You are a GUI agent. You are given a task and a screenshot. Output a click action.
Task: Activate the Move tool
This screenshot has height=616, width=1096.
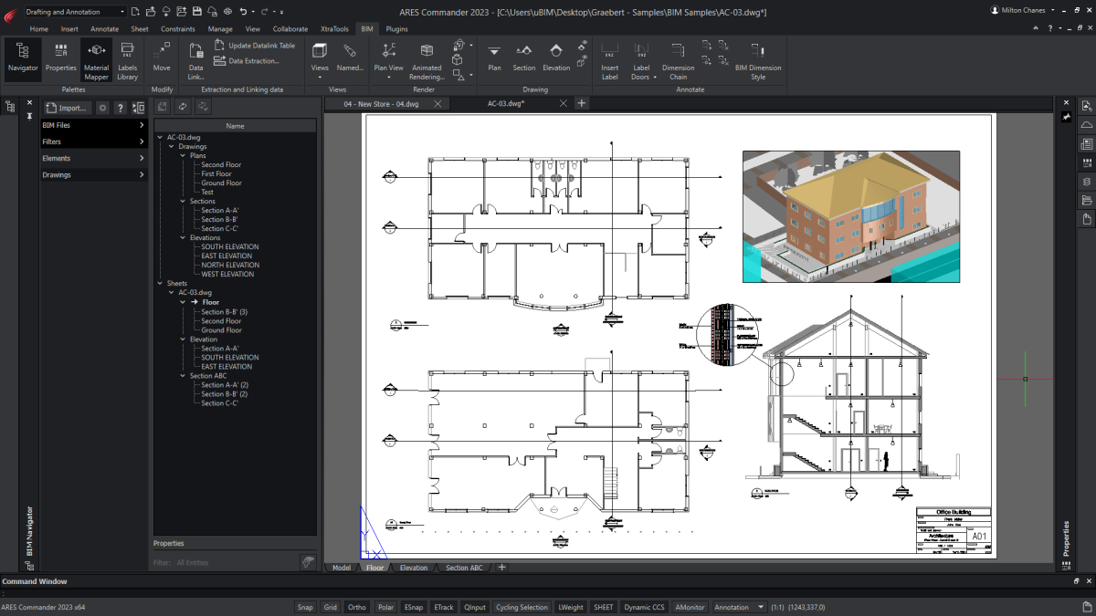tap(162, 59)
